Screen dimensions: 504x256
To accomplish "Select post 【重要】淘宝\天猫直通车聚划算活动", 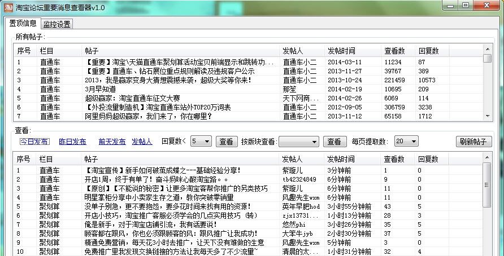I will click(x=179, y=62).
